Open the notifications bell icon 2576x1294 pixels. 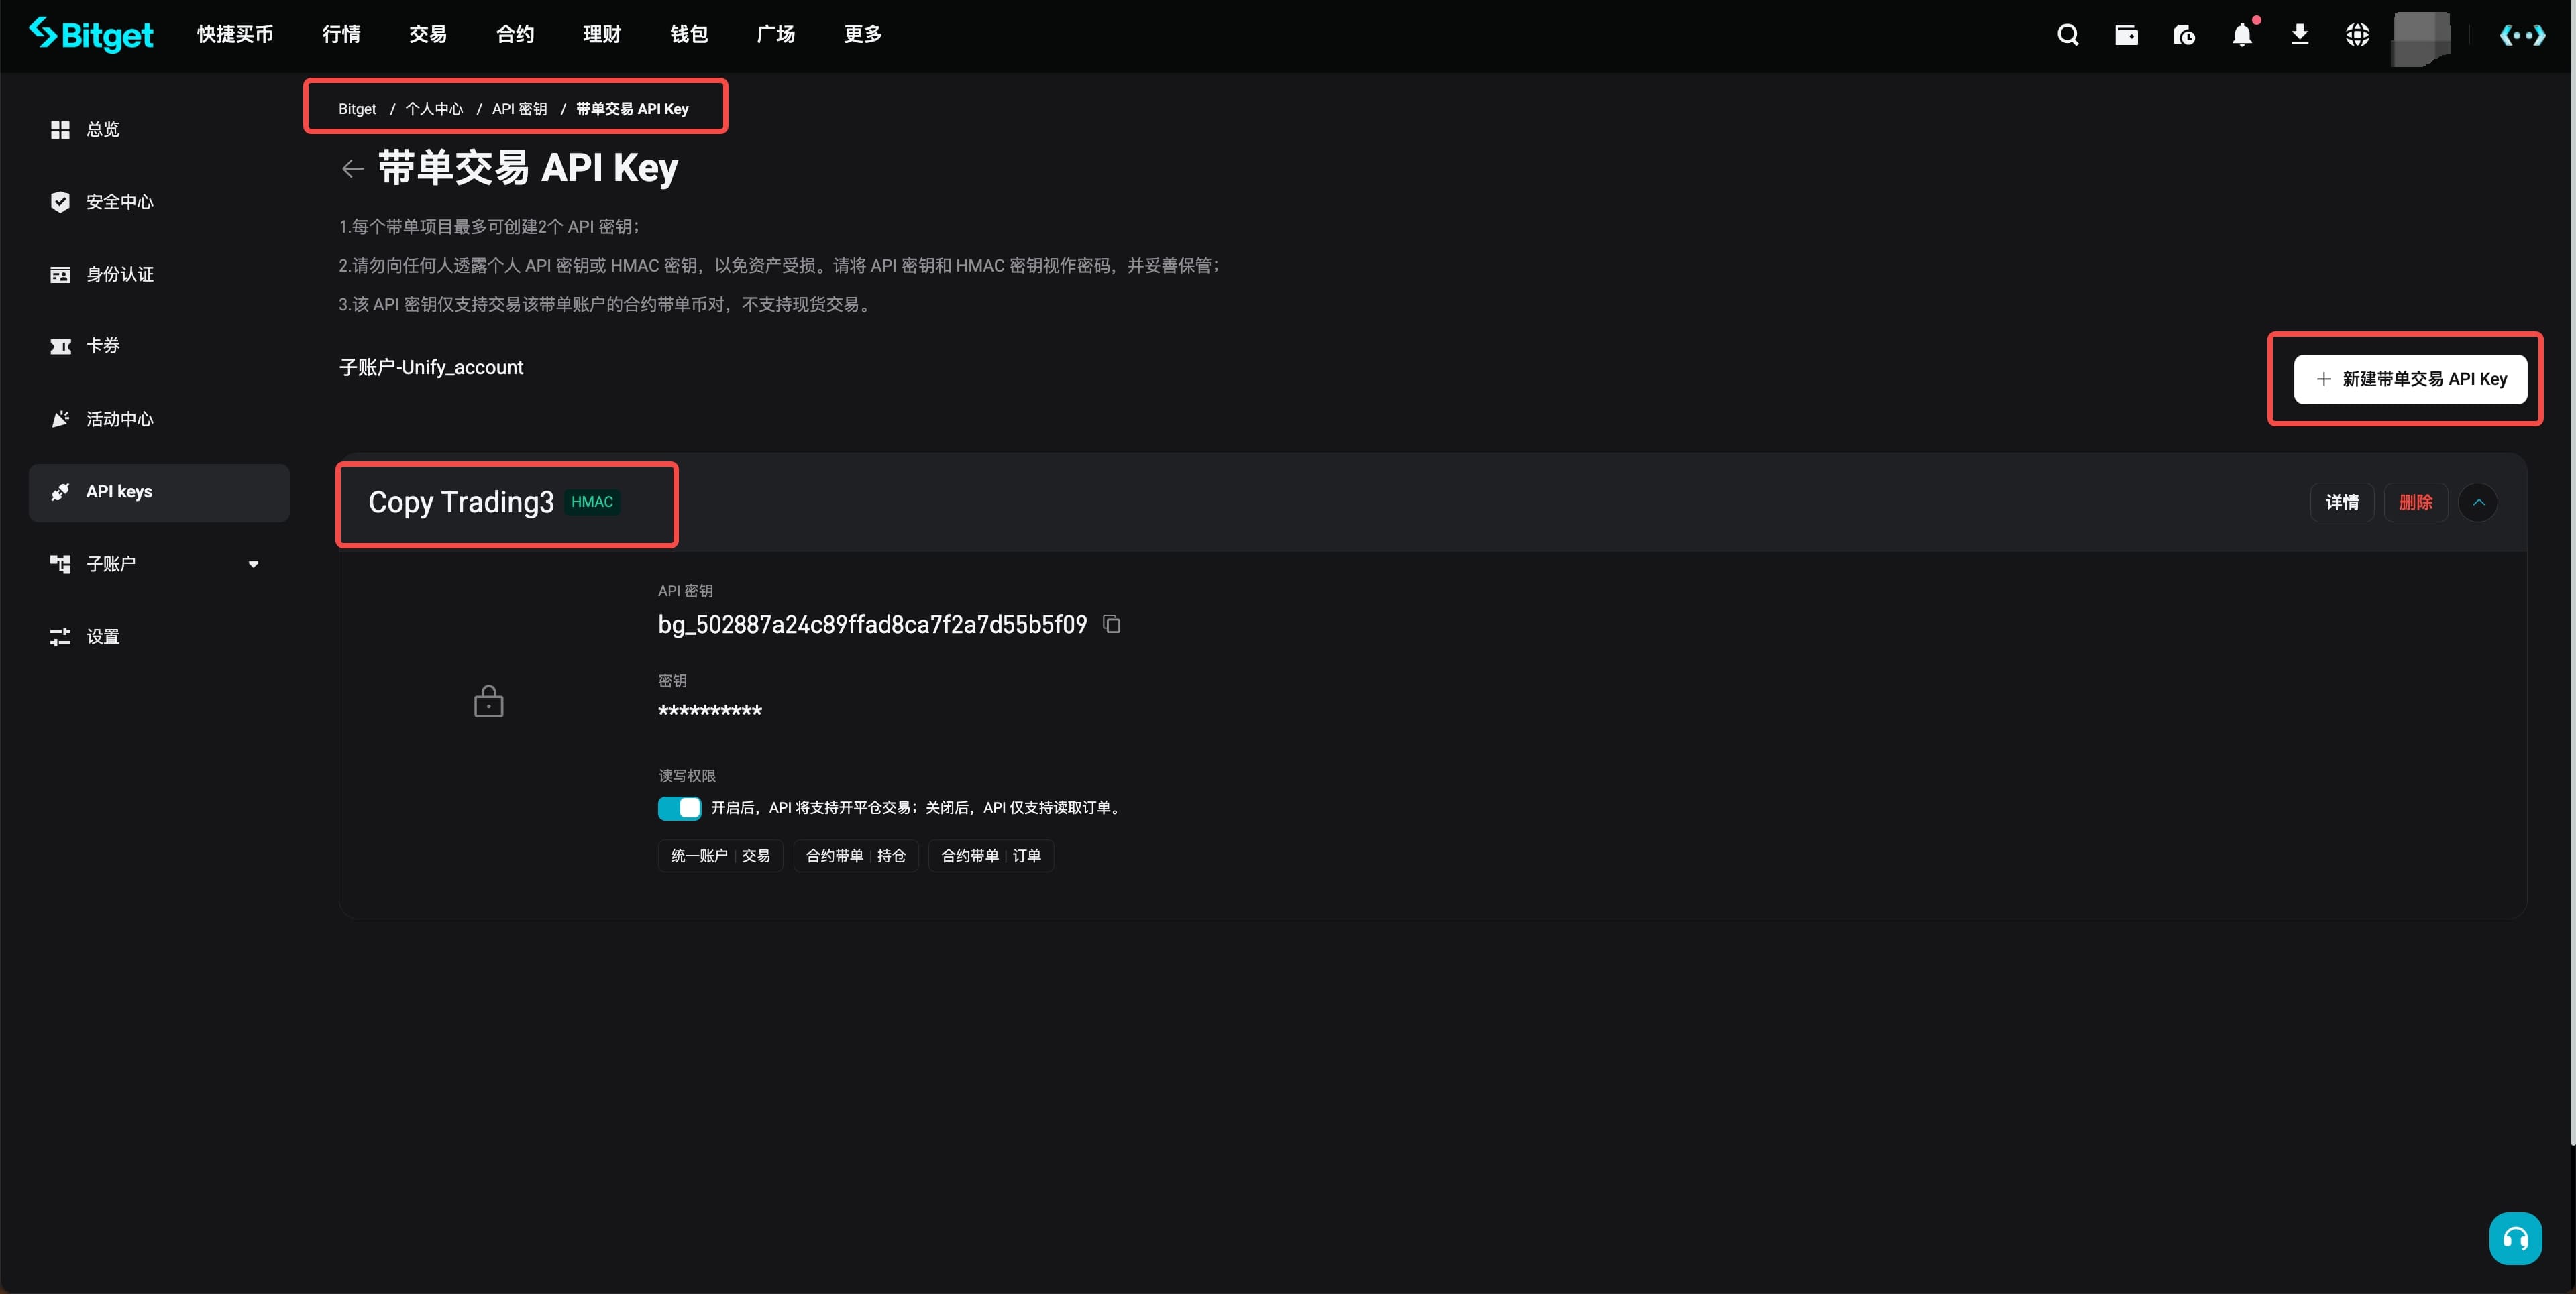(x=2241, y=36)
